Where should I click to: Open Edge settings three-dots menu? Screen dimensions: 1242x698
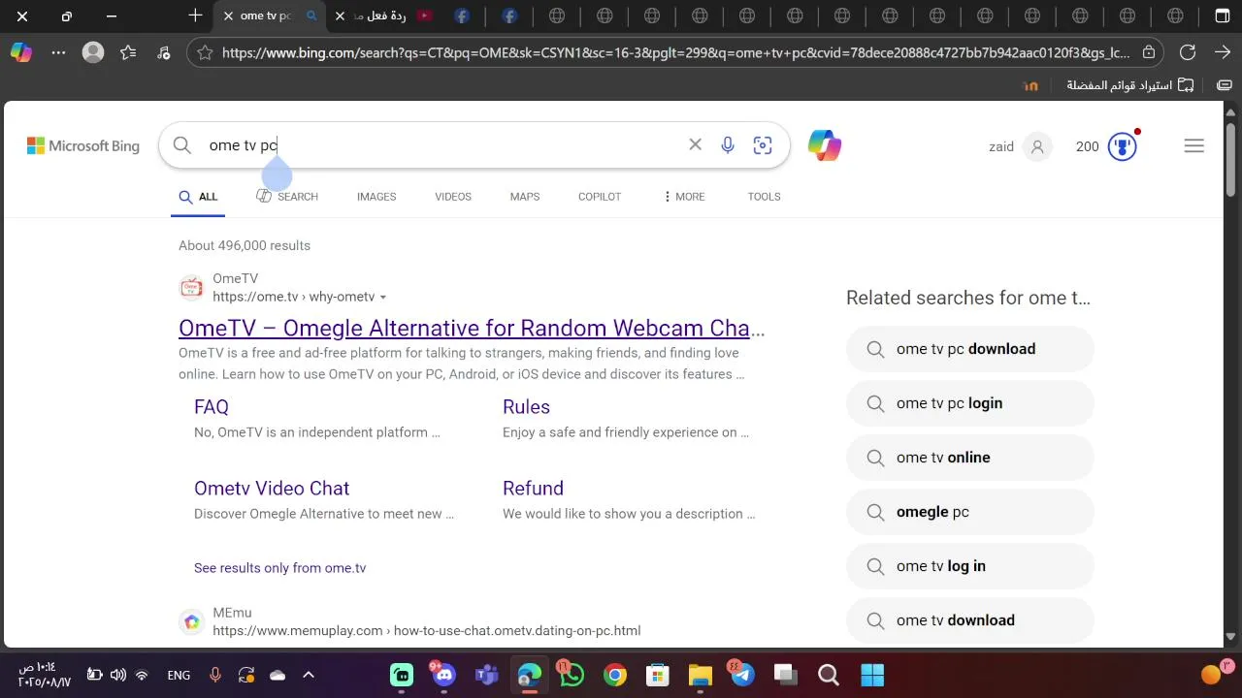(x=57, y=53)
